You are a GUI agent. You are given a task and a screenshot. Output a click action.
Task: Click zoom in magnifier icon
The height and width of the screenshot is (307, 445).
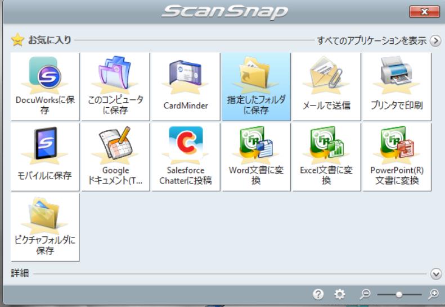click(433, 295)
